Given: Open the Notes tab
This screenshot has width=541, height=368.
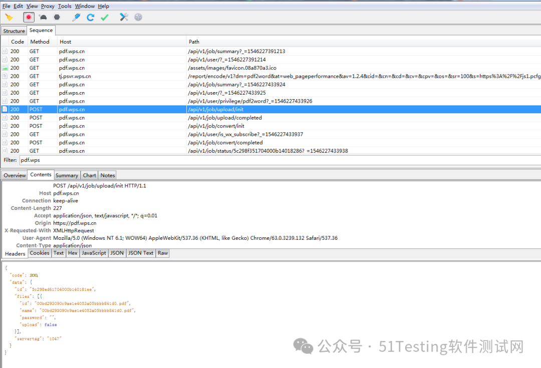Looking at the screenshot, I should [108, 175].
